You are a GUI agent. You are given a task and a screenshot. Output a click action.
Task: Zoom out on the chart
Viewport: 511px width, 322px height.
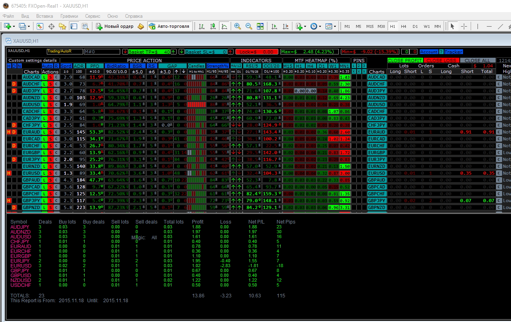(x=249, y=26)
